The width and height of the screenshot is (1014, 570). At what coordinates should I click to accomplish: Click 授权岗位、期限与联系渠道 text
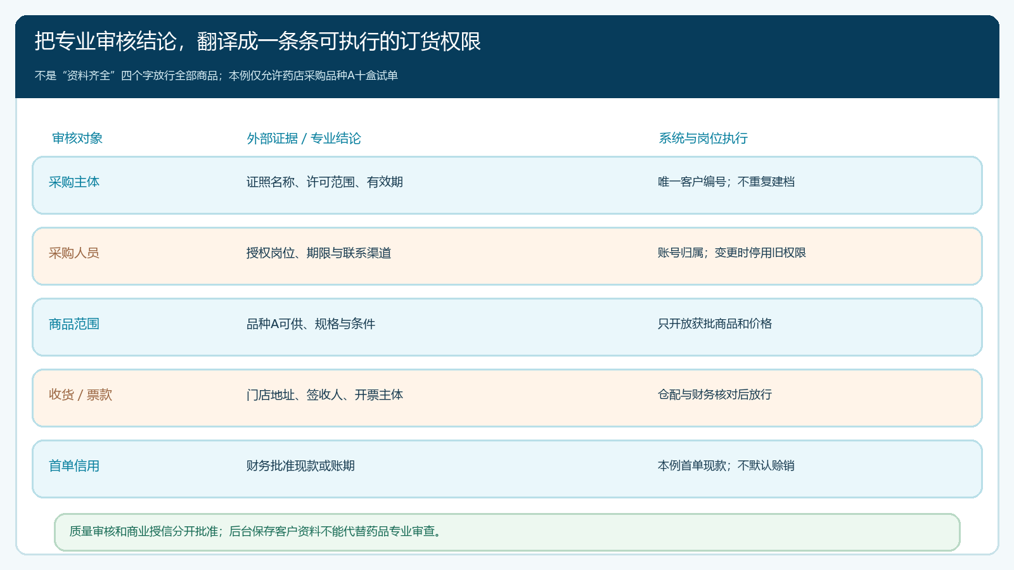(319, 253)
